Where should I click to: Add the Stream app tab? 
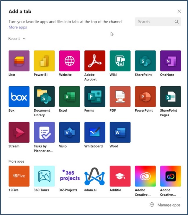pos(19,132)
